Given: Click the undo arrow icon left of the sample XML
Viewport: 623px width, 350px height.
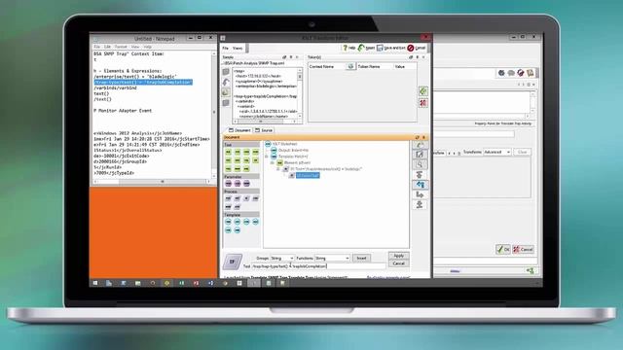Looking at the screenshot, I should point(226,83).
